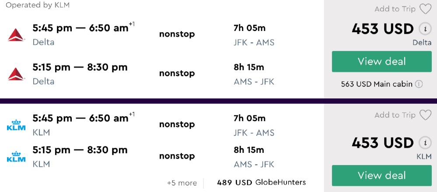The image size is (437, 192).
Task: Choose the 563 USD Main cabin fare
Action: pos(377,84)
